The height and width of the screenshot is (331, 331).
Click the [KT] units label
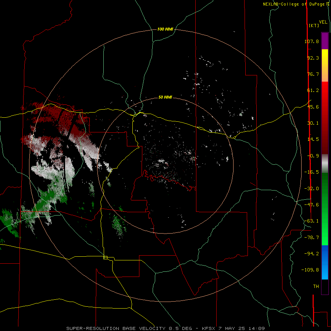point(314,25)
